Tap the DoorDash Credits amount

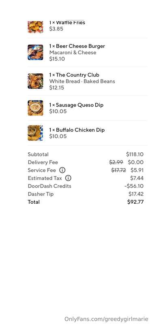pos(134,186)
